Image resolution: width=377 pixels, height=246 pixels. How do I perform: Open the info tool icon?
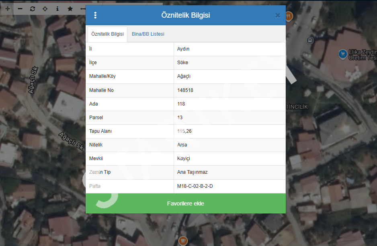(x=57, y=9)
